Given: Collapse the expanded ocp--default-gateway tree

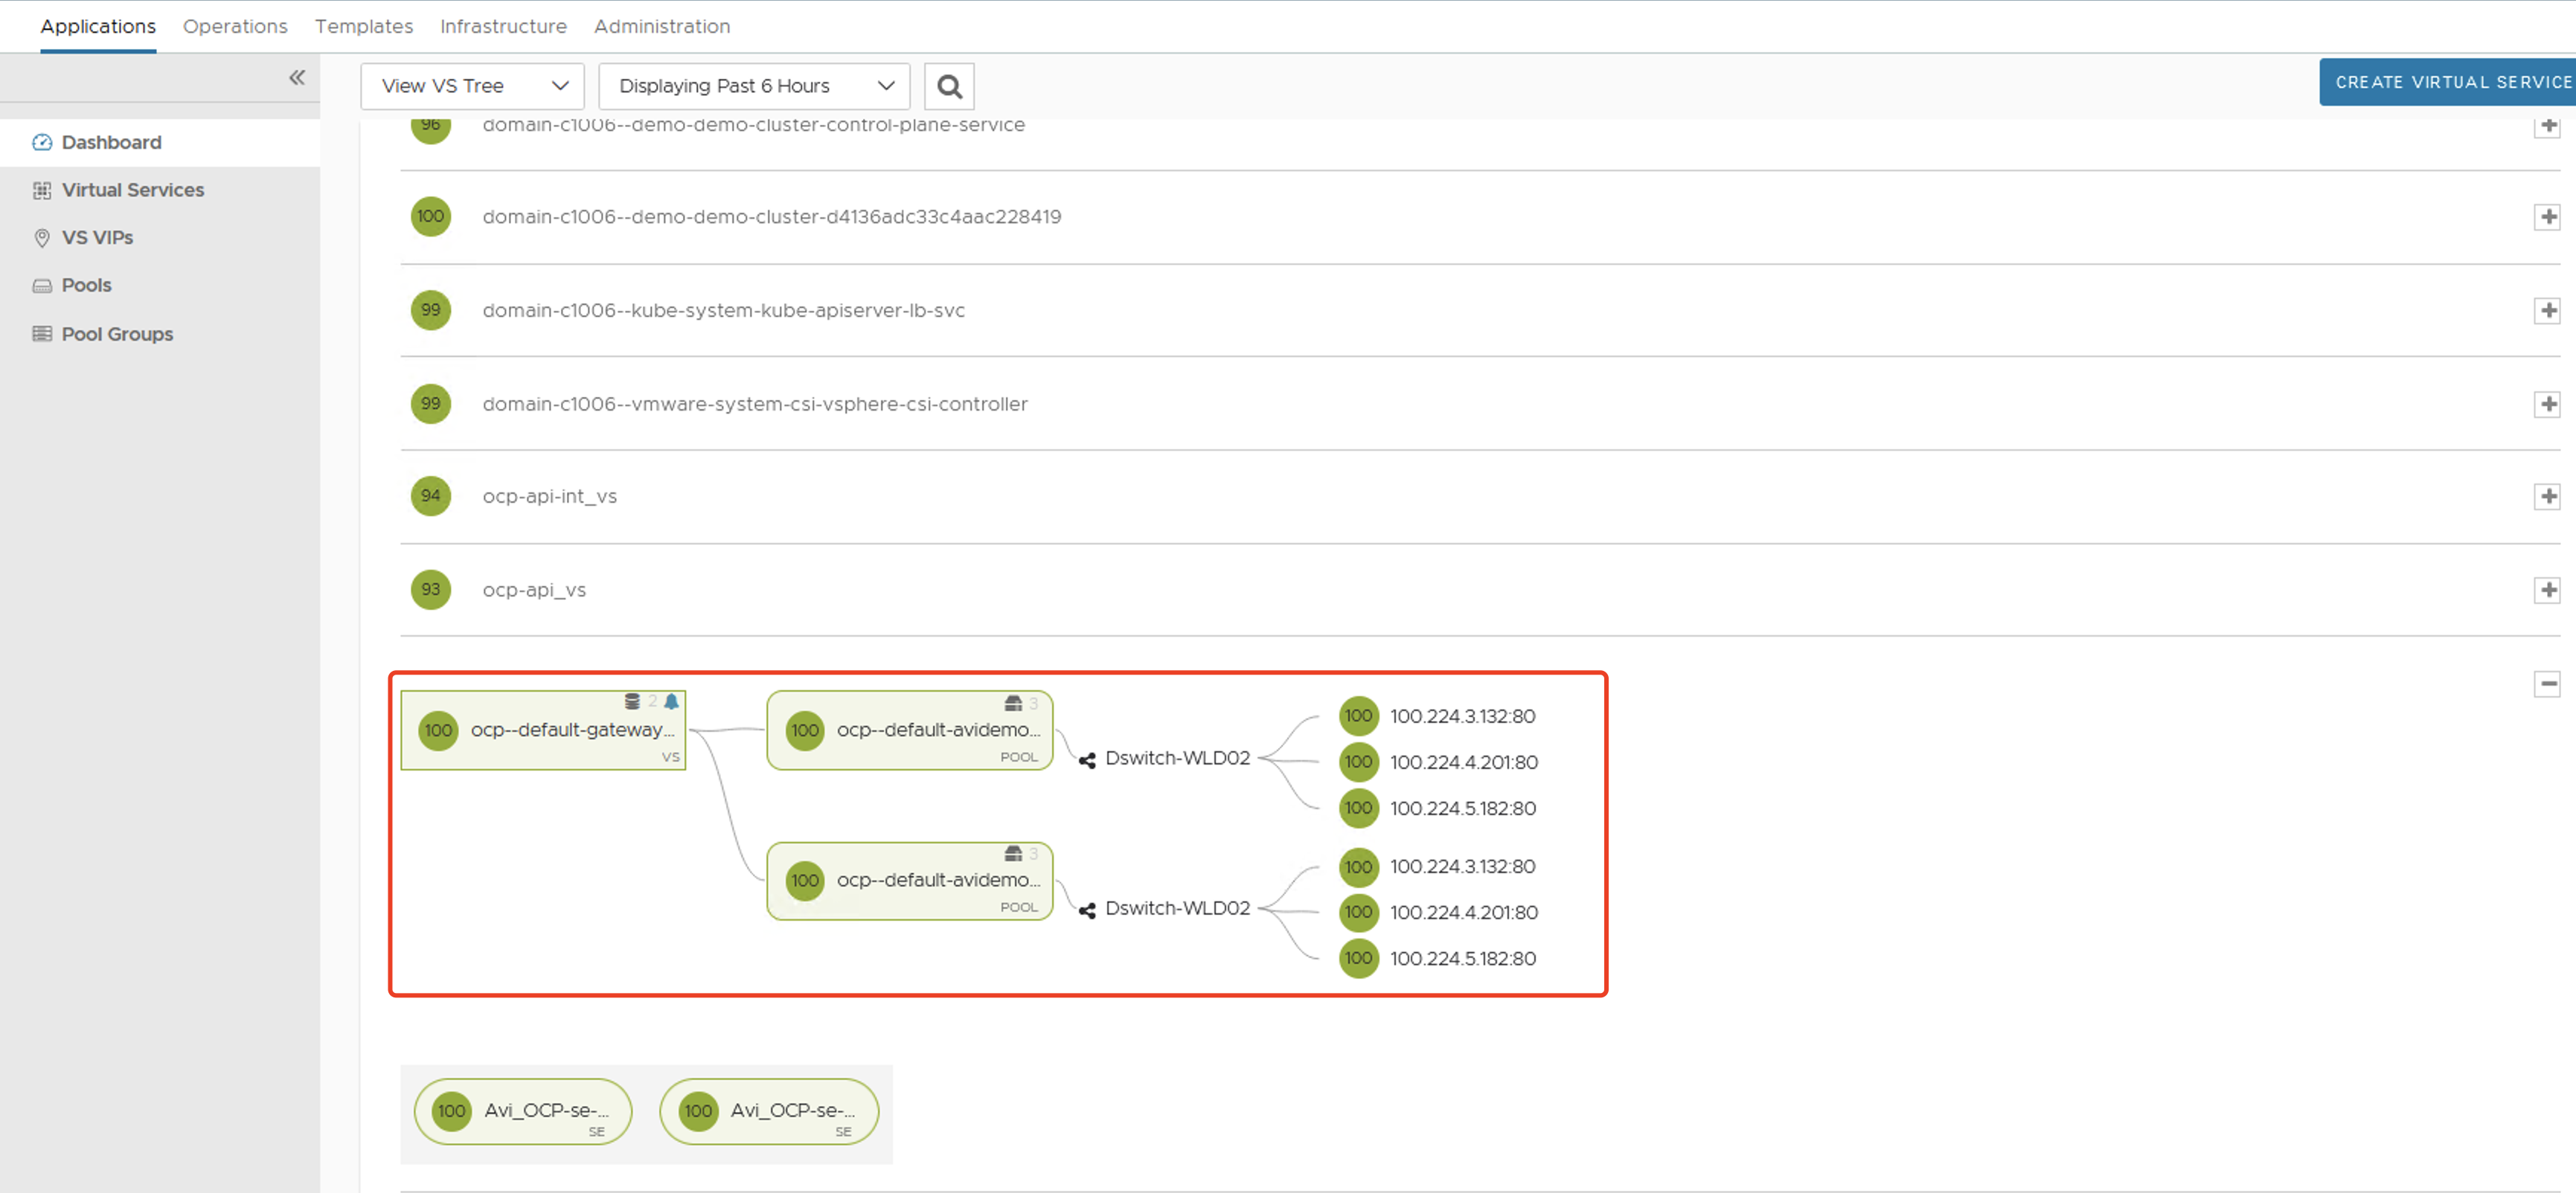Looking at the screenshot, I should [2547, 684].
